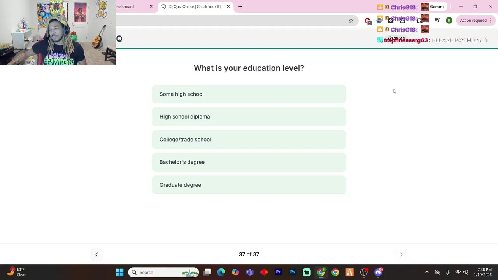
Task: Open the green B profile avatar
Action: pyautogui.click(x=449, y=20)
